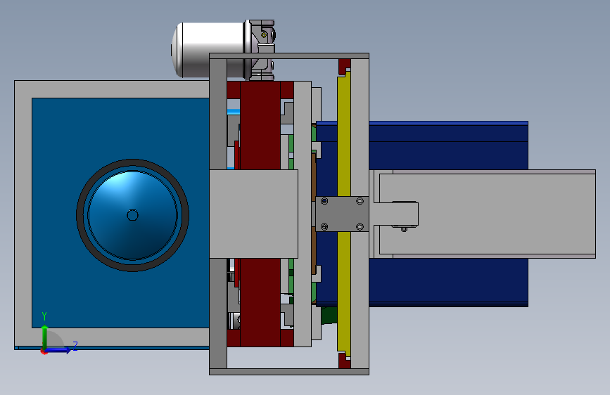The width and height of the screenshot is (610, 395).
Task: Click the top horizontal bar of the frame
Action: point(289,56)
